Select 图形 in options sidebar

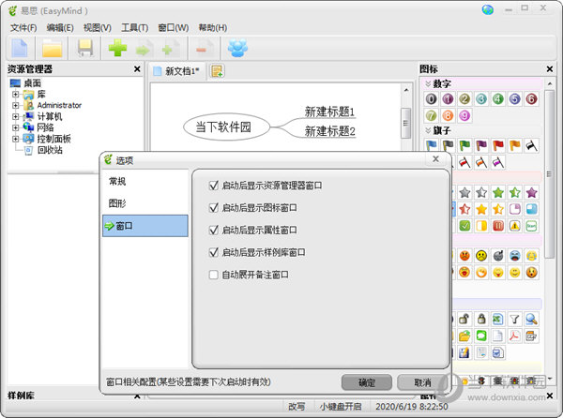coord(145,203)
